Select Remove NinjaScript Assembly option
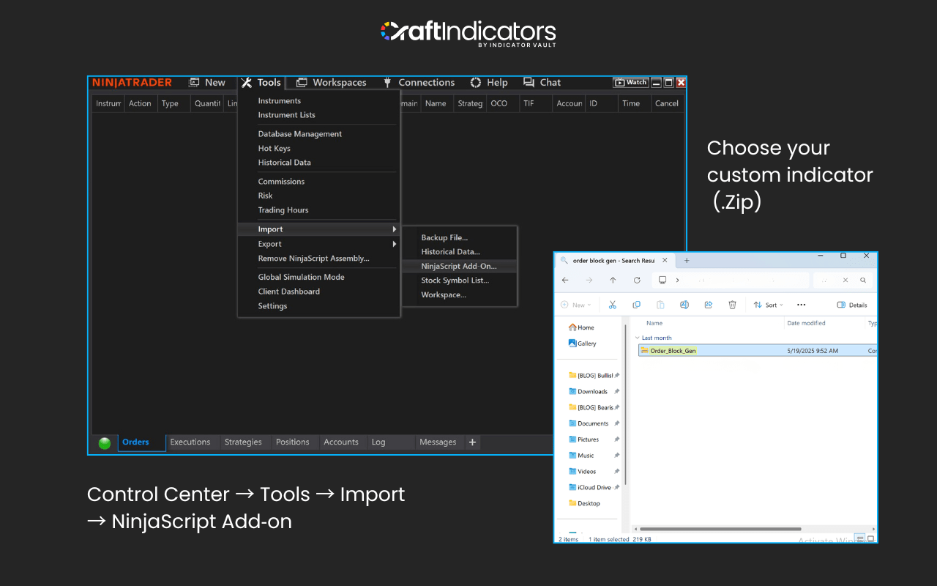 pos(313,259)
